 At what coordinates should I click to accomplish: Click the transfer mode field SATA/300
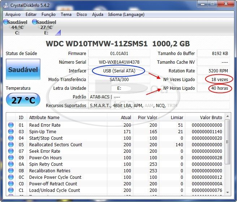coord(119,79)
